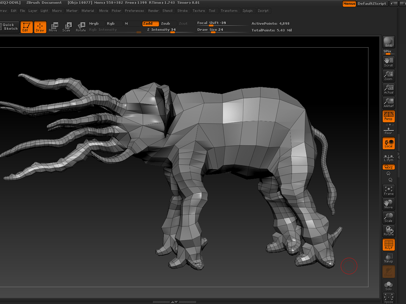406x304 pixels.
Task: Open the Layer menu palette
Action: (x=33, y=11)
